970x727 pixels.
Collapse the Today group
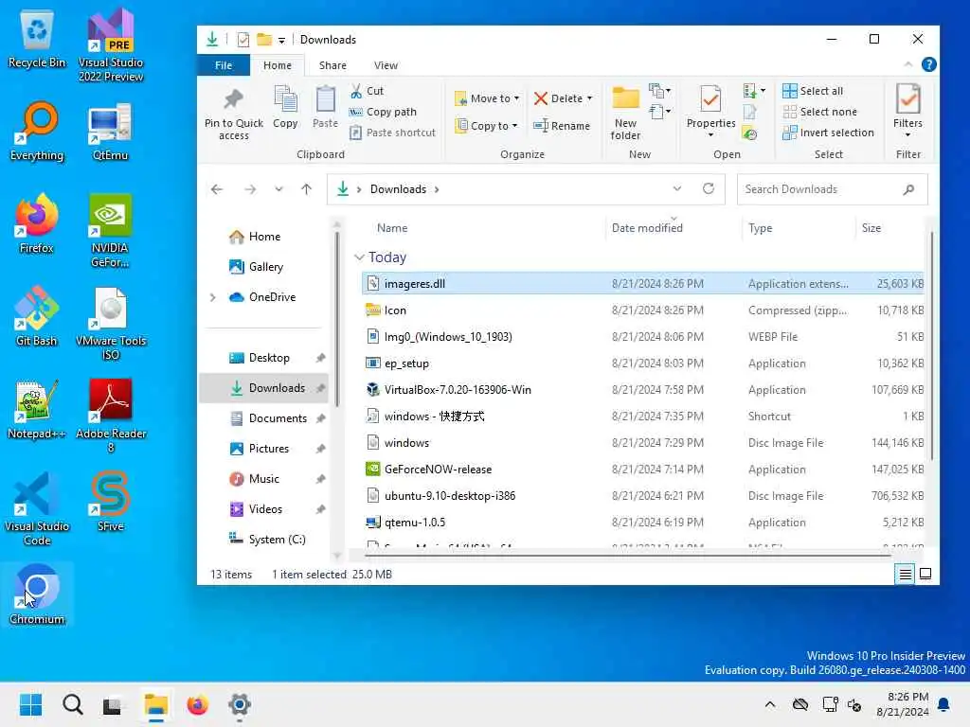pyautogui.click(x=359, y=257)
